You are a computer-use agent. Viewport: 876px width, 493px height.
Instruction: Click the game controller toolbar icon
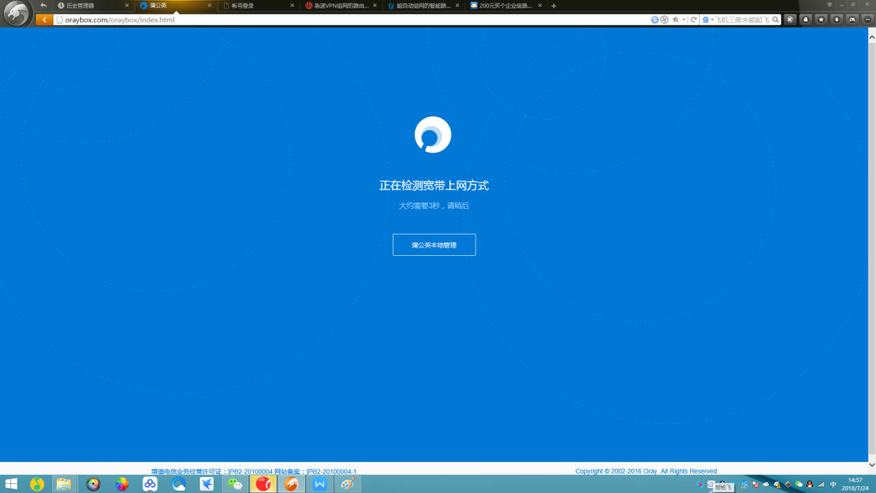click(852, 20)
